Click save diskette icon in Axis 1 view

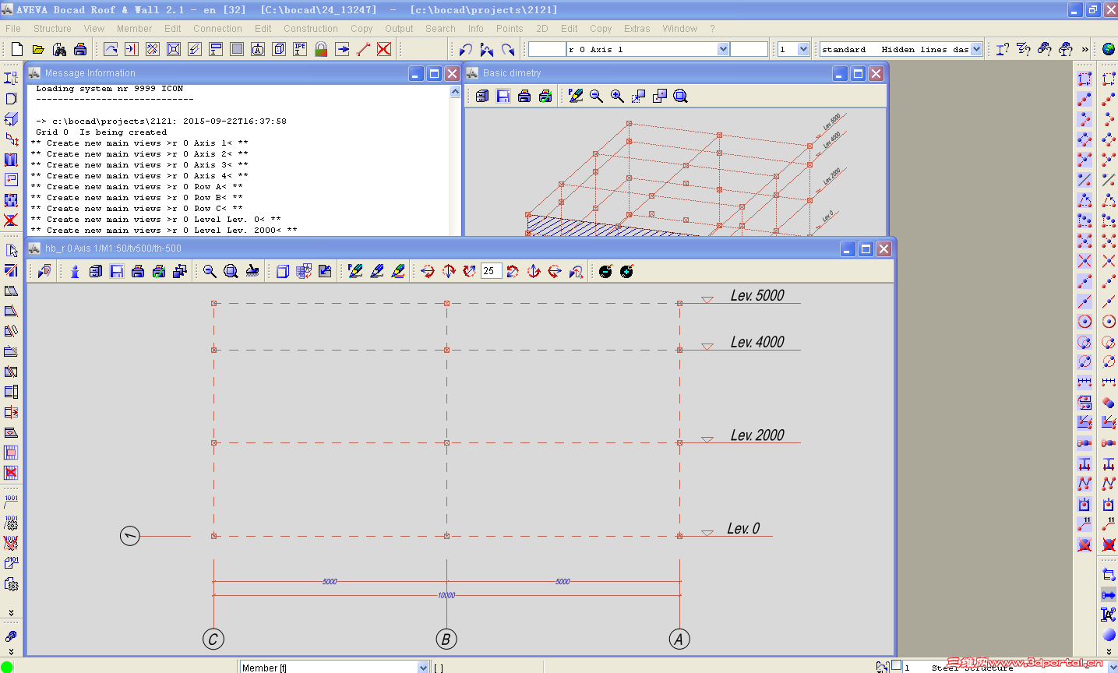117,271
